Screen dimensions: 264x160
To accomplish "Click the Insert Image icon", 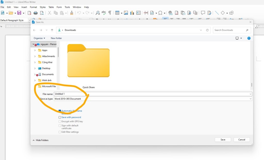I will 126,13.
